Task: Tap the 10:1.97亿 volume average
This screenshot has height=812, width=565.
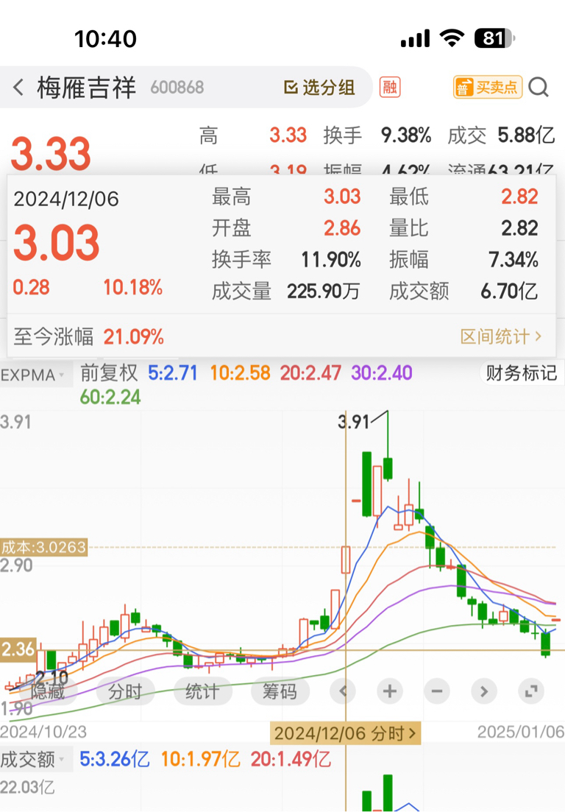Action: (x=201, y=760)
